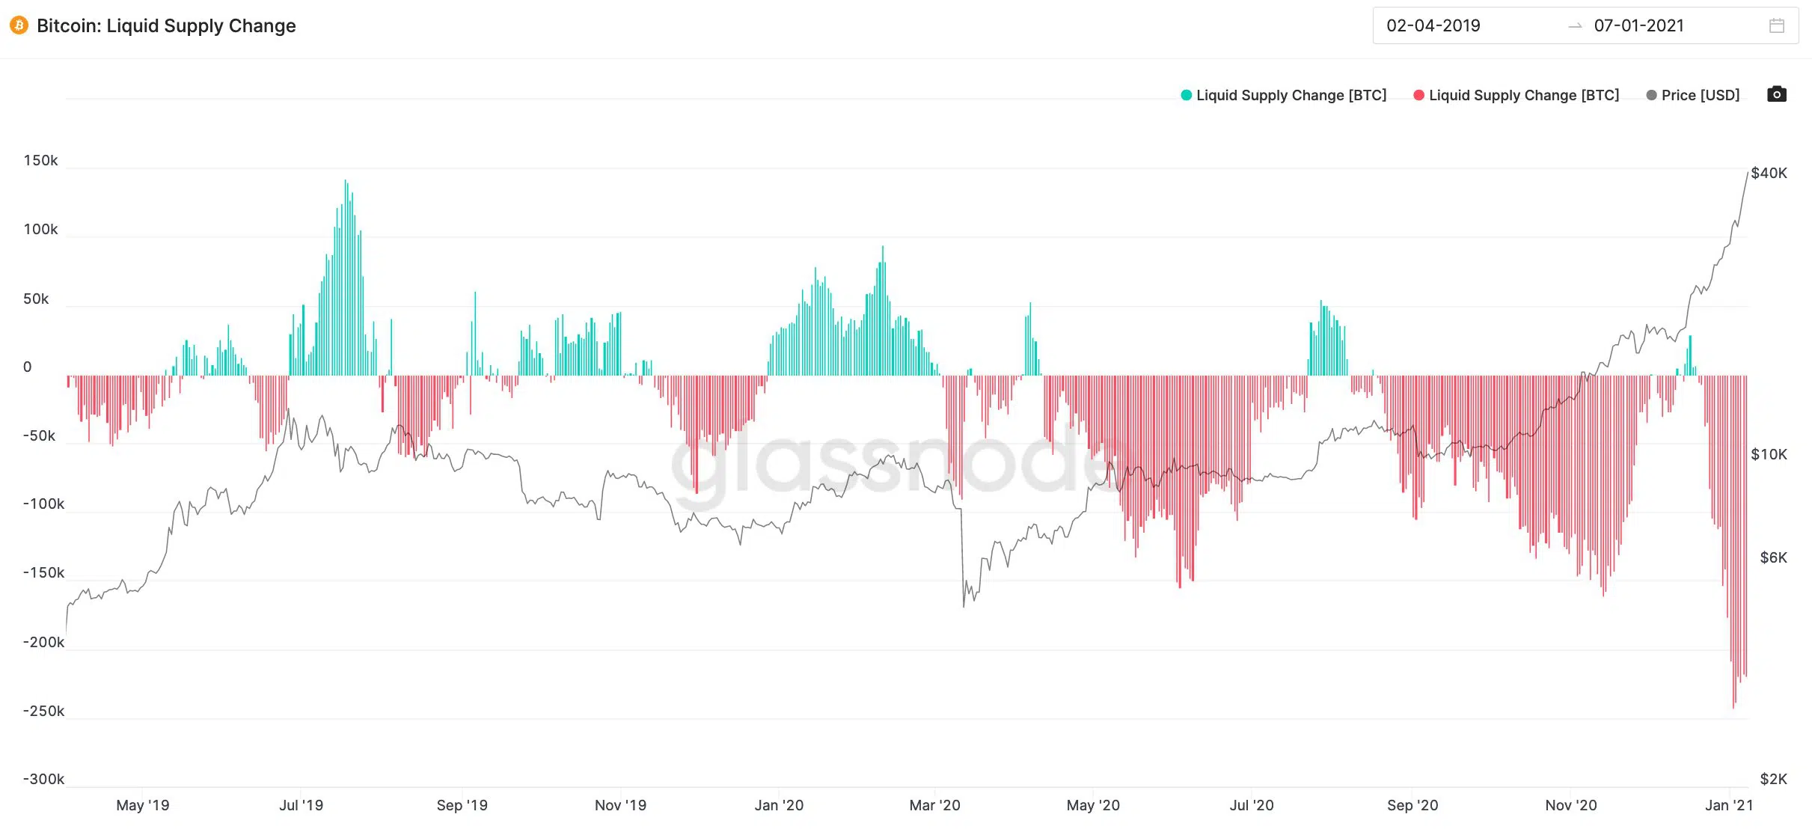Click the Jan '21 x-axis label

pyautogui.click(x=1728, y=805)
